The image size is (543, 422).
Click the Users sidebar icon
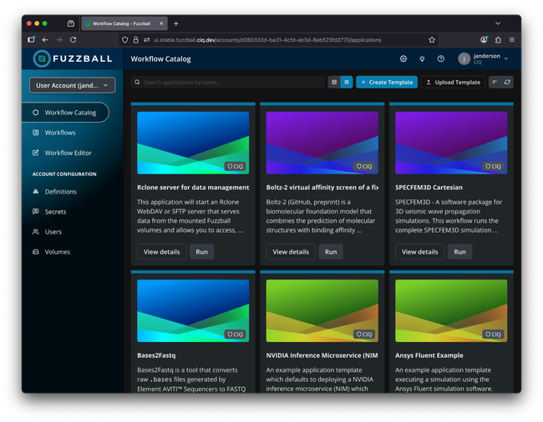(36, 232)
